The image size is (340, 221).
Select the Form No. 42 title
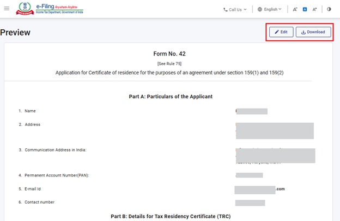pyautogui.click(x=169, y=54)
